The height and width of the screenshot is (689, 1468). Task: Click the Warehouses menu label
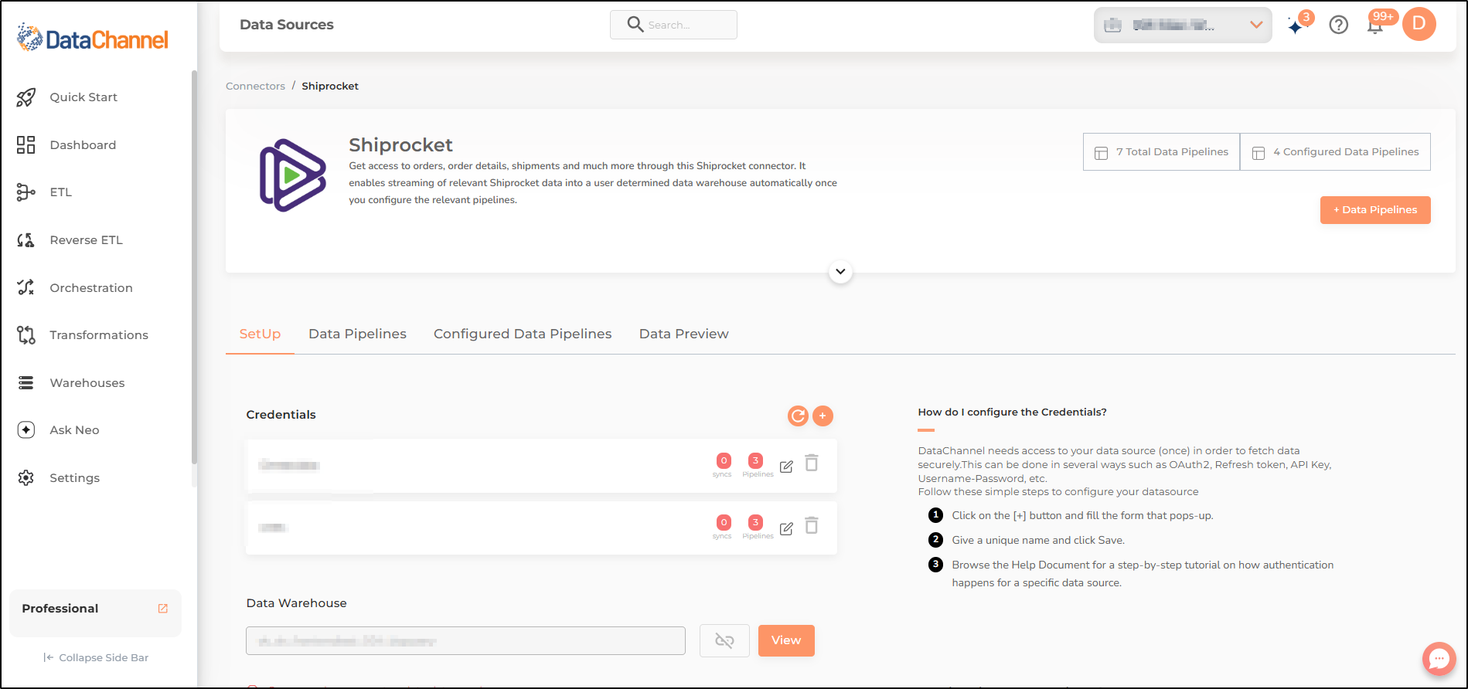click(x=87, y=383)
